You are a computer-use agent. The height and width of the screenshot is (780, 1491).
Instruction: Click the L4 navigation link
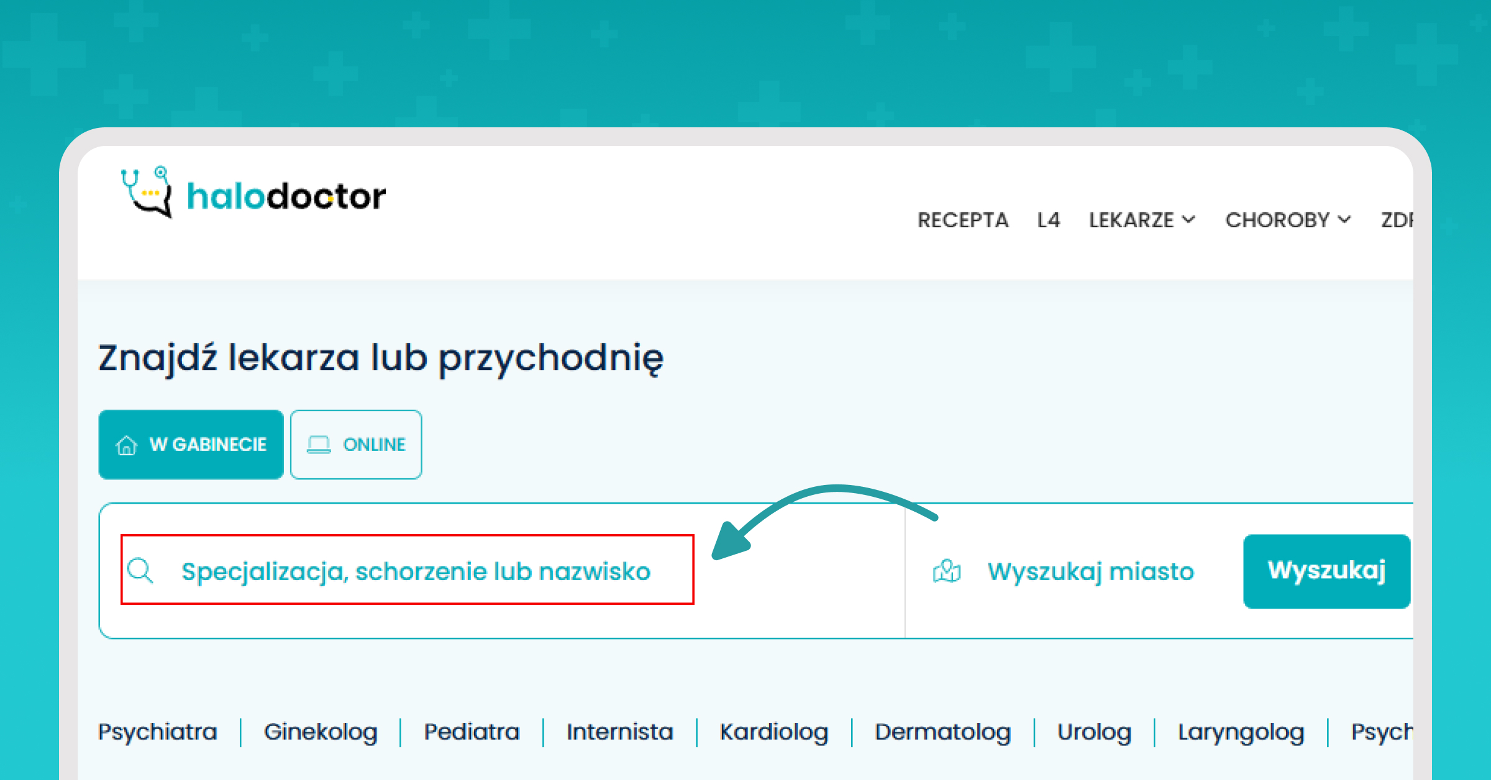[1048, 218]
